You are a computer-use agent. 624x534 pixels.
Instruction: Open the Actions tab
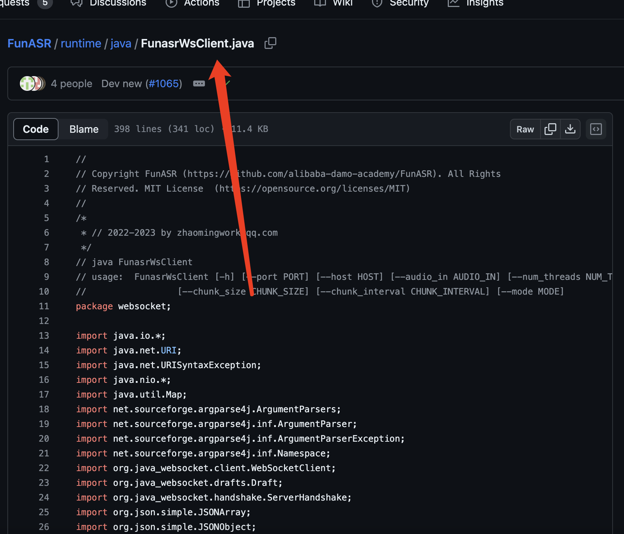click(x=202, y=3)
